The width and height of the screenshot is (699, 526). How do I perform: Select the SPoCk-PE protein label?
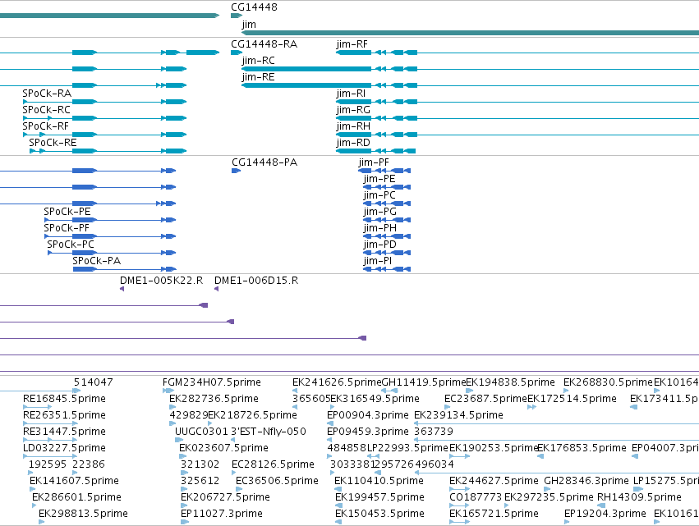(67, 212)
